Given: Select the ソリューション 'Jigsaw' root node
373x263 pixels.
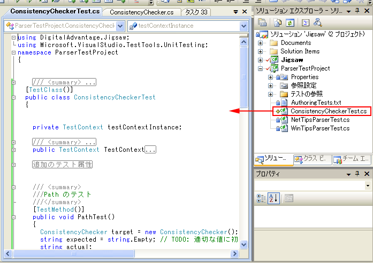Looking at the screenshot, I should [317, 34].
